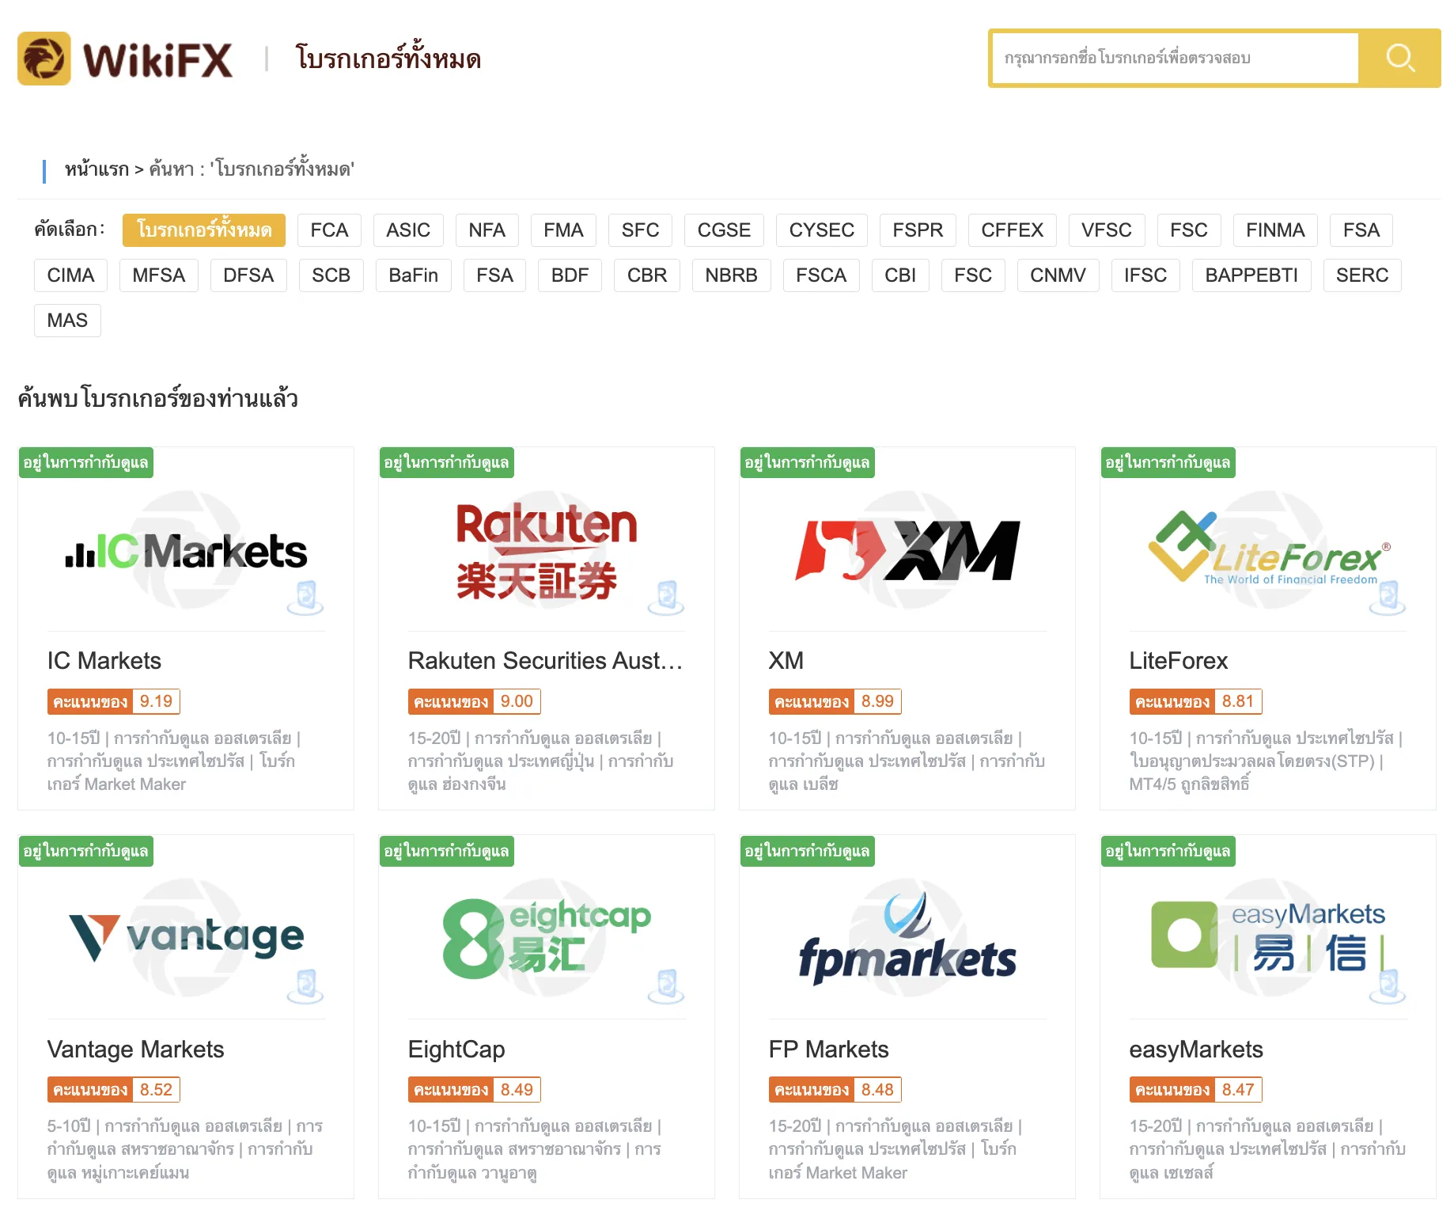1454x1211 pixels.
Task: Select the CNMV filter tag
Action: pyautogui.click(x=1058, y=275)
